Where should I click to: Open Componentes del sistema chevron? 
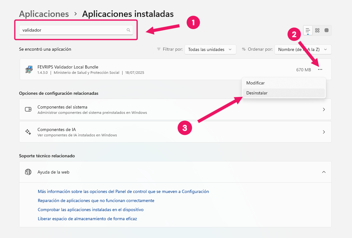tap(324, 109)
